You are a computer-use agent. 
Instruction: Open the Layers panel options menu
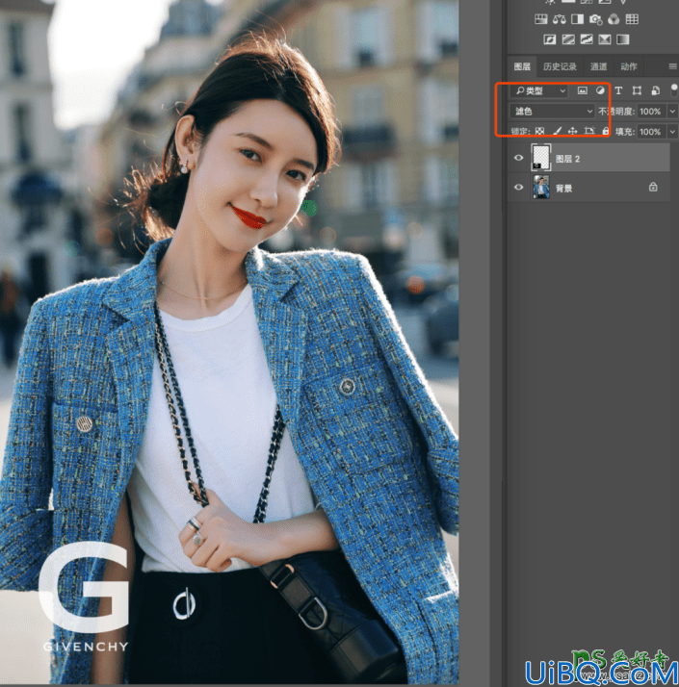[673, 66]
